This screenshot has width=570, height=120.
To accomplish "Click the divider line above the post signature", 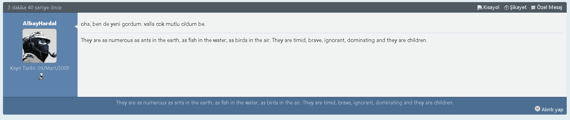I will tap(322, 33).
